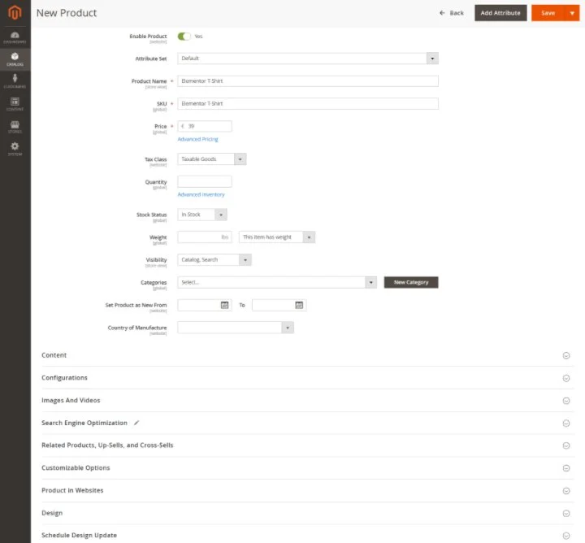Image resolution: width=585 pixels, height=543 pixels.
Task: Open the New From date calendar icon
Action: 224,306
